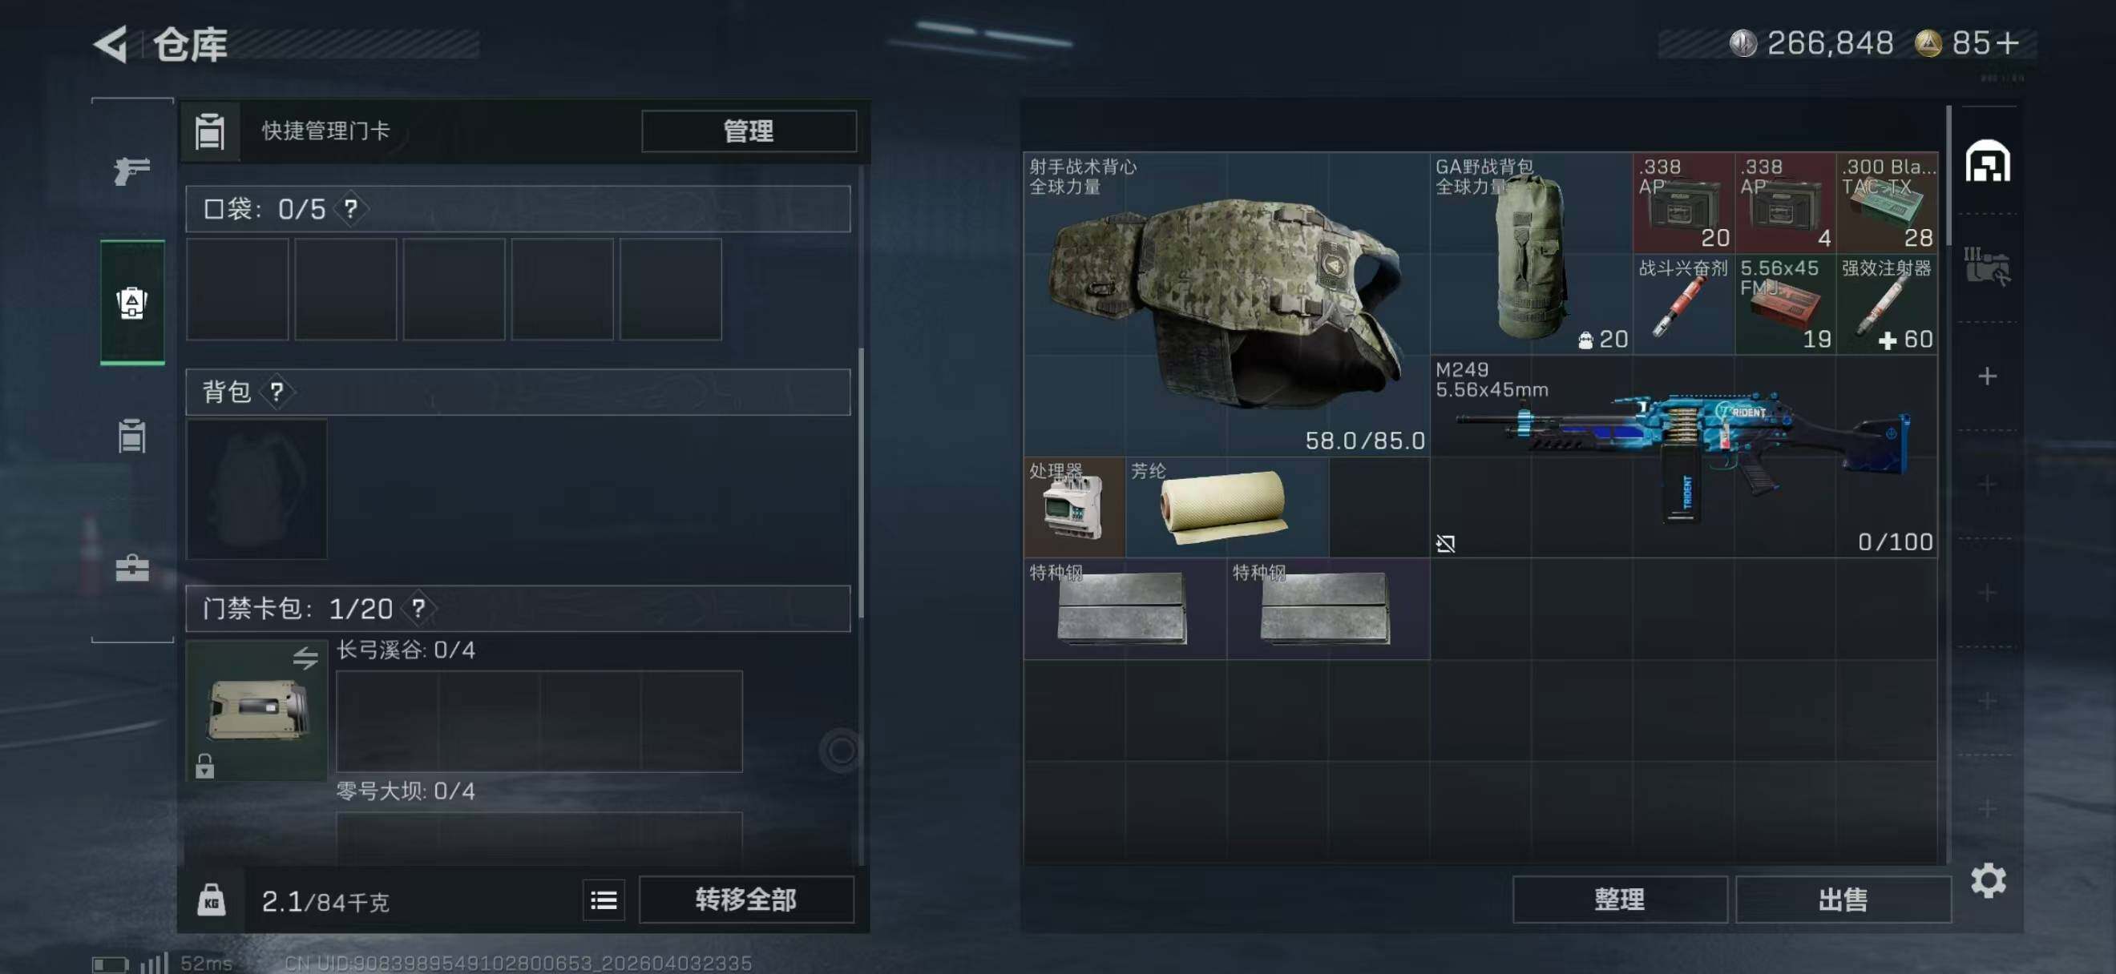
Task: Toggle swap arrows on the keycard case
Action: pos(305,658)
